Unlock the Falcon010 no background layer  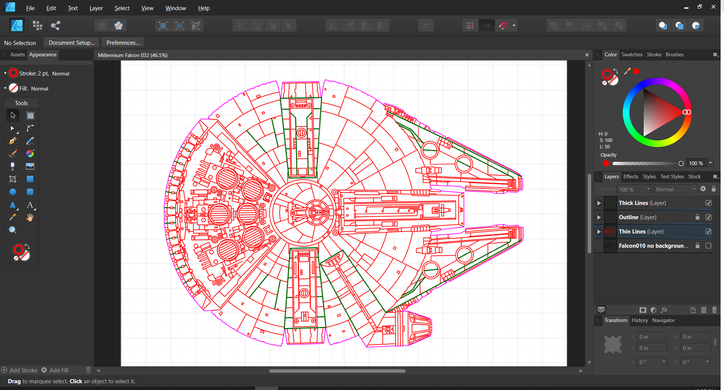point(697,245)
